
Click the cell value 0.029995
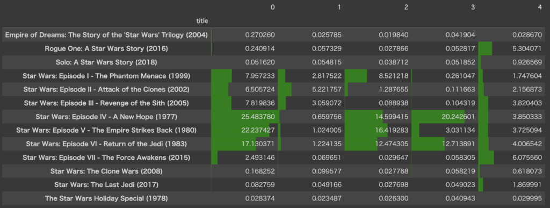point(527,198)
